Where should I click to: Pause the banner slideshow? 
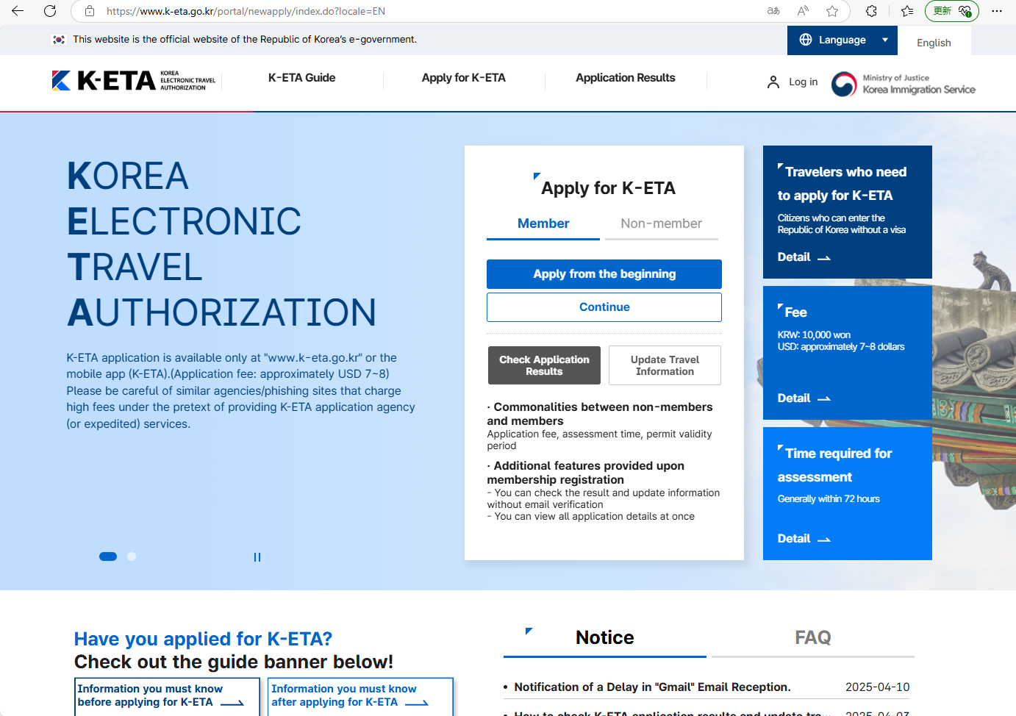click(x=257, y=557)
